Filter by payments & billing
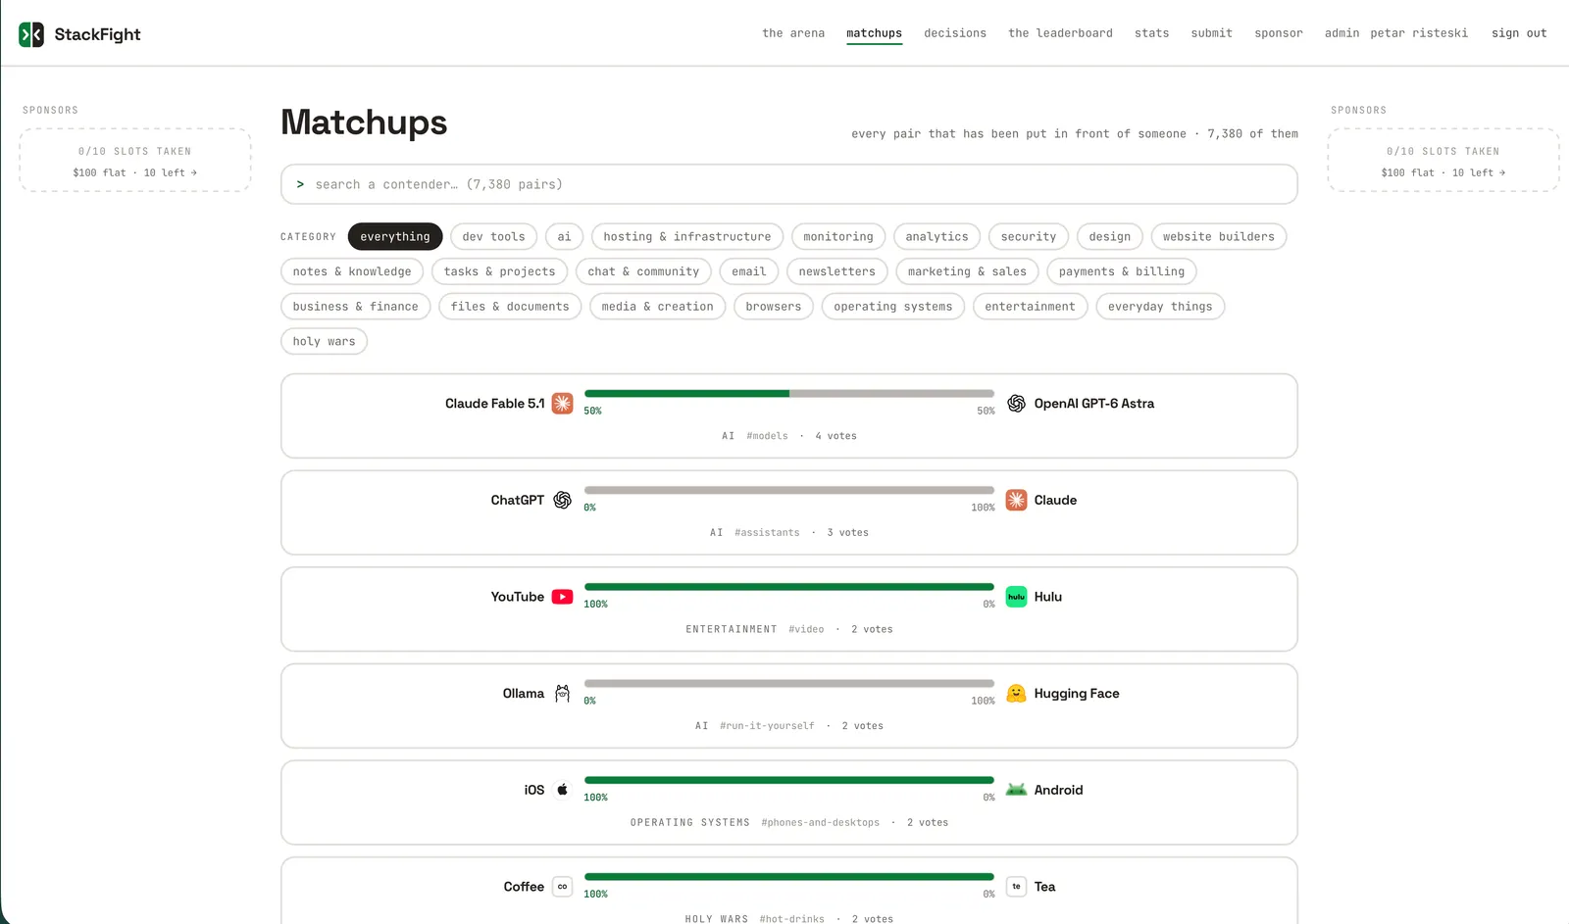The width and height of the screenshot is (1569, 924). [1122, 271]
